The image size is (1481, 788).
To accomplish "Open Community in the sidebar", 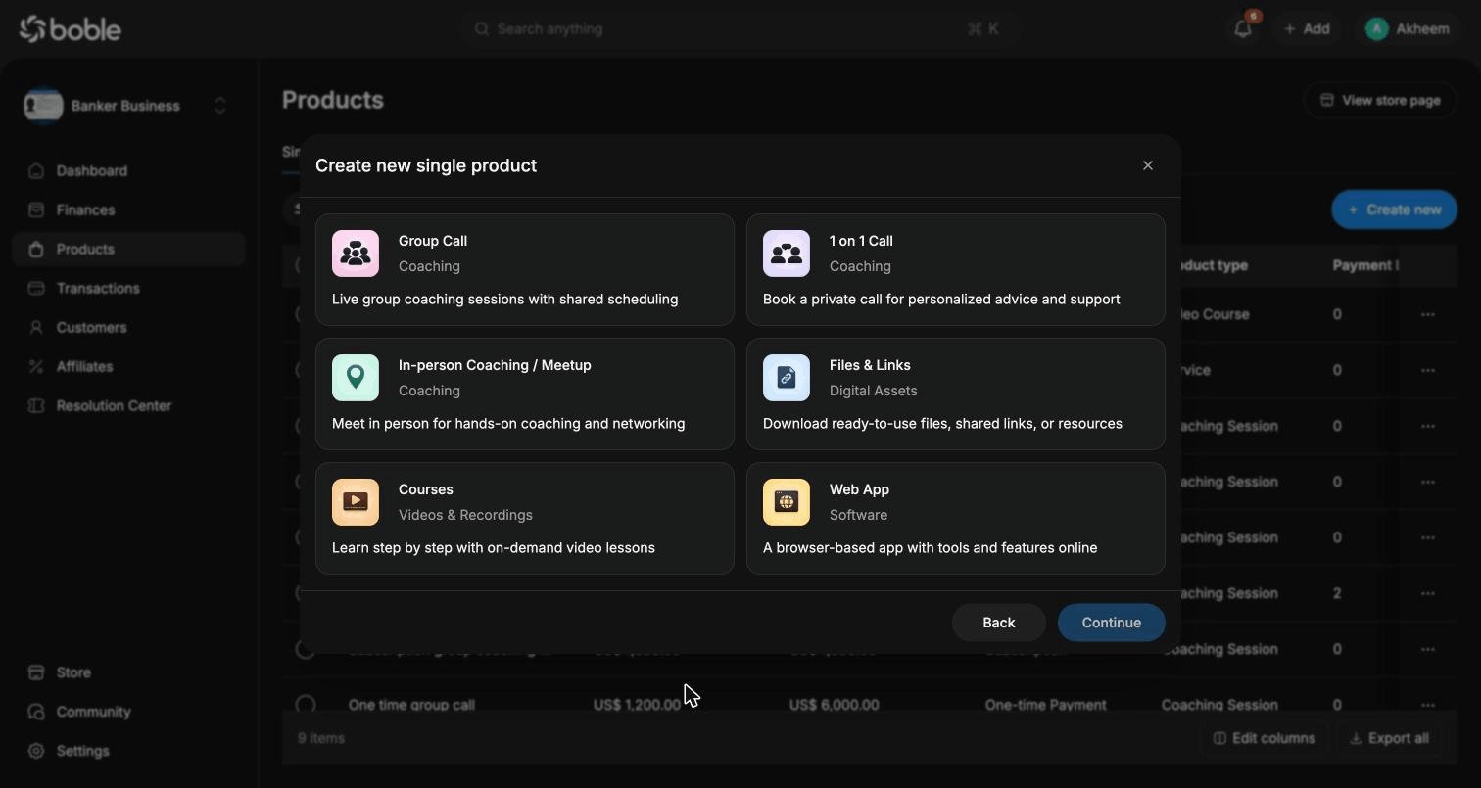I will coord(128,712).
